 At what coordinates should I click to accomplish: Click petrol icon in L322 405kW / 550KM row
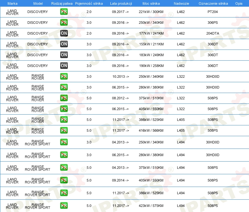tap(64, 109)
